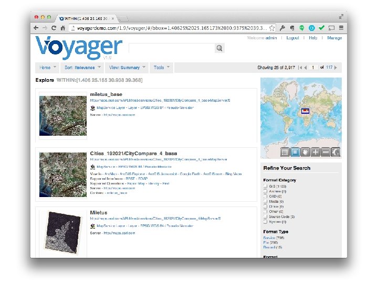This screenshot has width=378, height=283.
Task: Check the CAD format category
Action: [x=266, y=197]
